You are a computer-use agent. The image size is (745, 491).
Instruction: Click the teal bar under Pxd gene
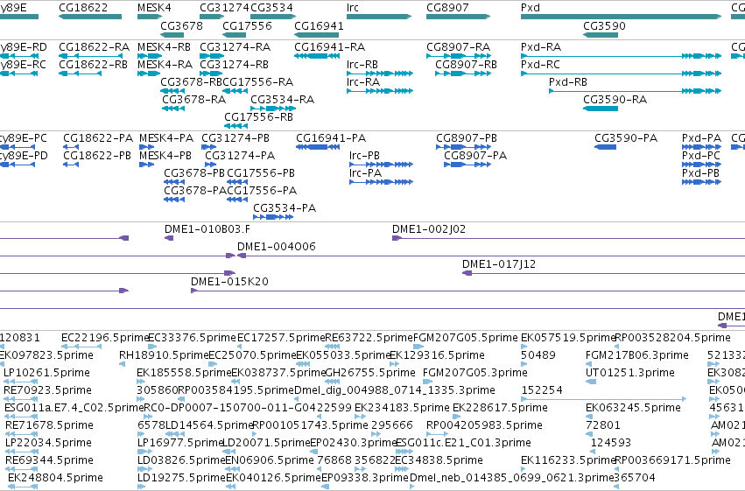pos(621,17)
